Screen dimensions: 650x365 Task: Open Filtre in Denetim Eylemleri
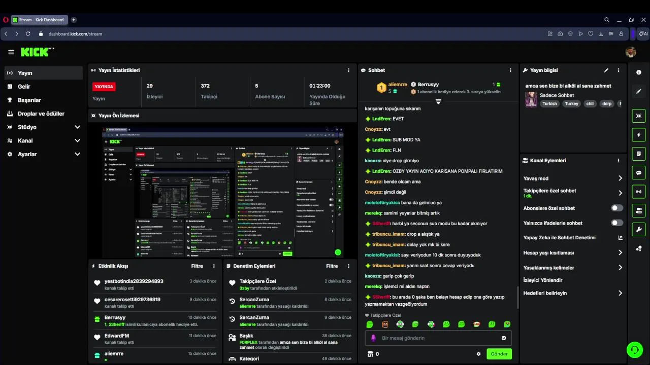pyautogui.click(x=332, y=266)
